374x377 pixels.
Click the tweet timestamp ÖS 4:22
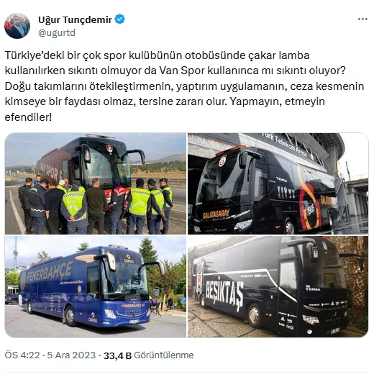click(x=22, y=355)
